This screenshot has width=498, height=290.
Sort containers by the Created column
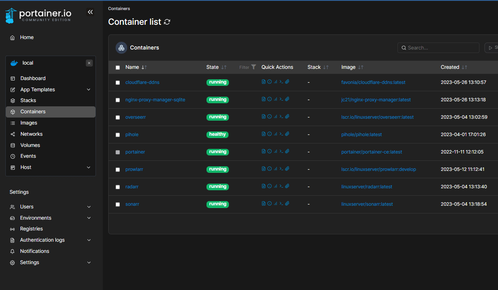[x=454, y=67]
